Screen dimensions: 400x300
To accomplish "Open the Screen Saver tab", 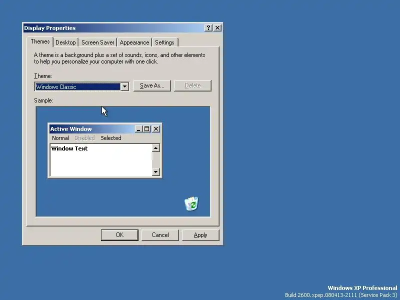I will 97,42.
